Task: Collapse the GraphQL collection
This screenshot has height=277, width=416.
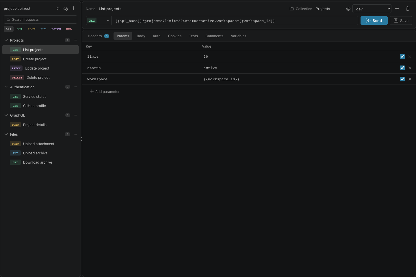Action: [x=6, y=115]
